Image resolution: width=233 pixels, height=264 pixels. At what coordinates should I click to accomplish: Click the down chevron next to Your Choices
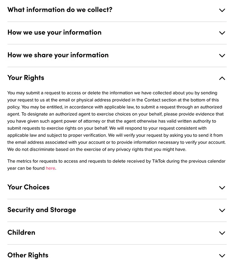click(222, 188)
